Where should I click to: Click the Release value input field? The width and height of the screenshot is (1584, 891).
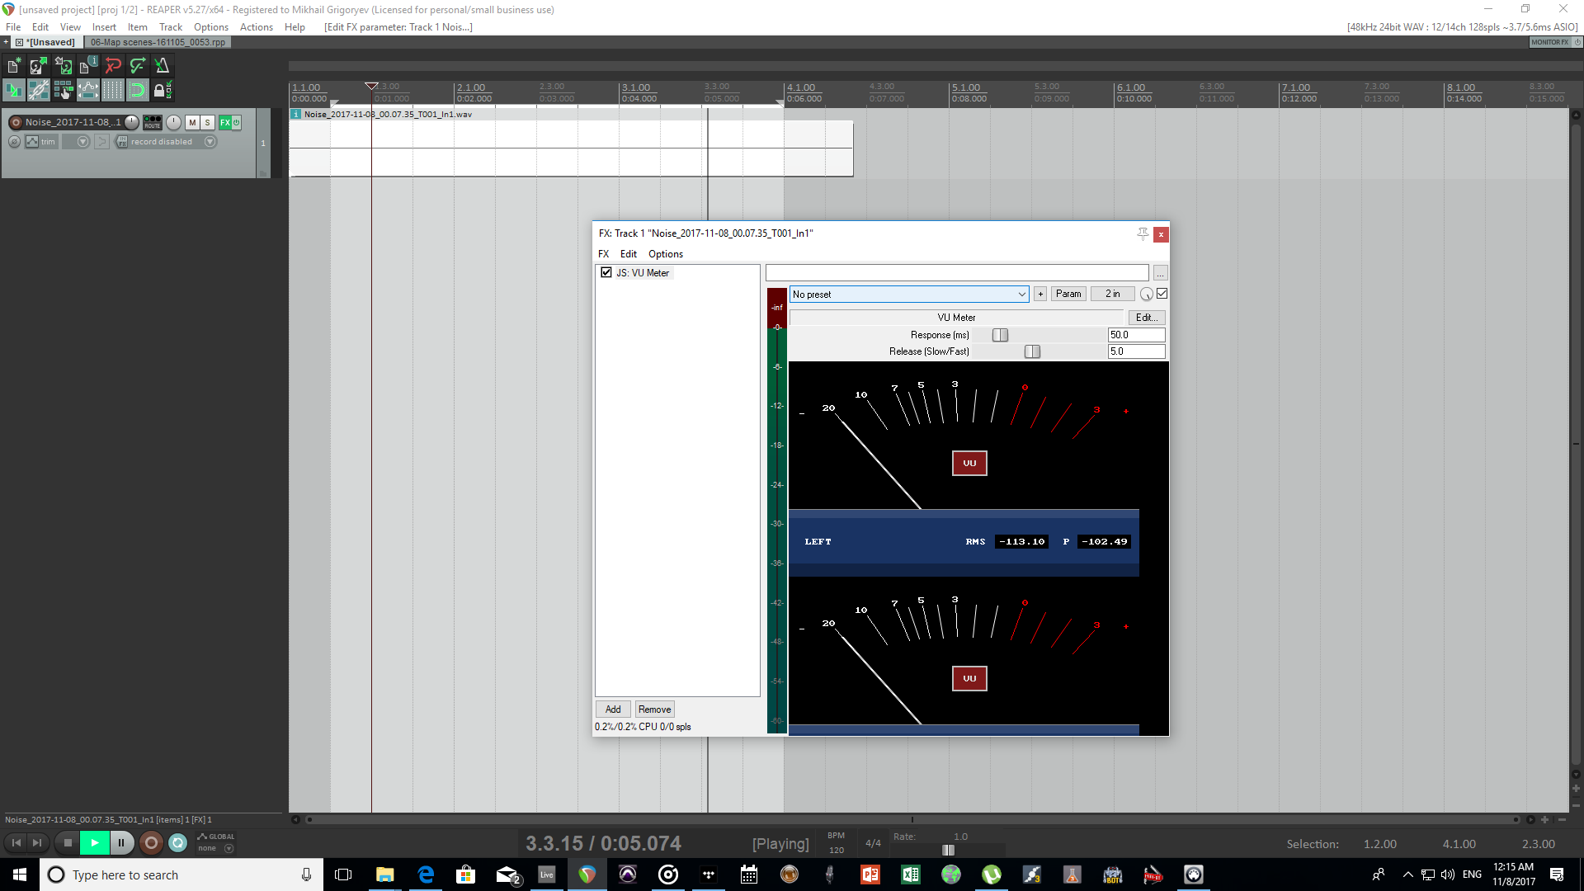coord(1136,351)
